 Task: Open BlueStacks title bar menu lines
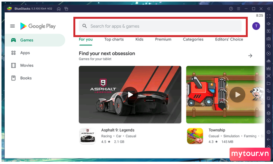click(238, 9)
